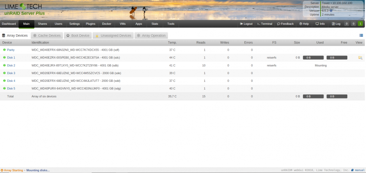The height and width of the screenshot is (173, 366).
Task: Click Total row Free space bar
Action: [337, 96]
